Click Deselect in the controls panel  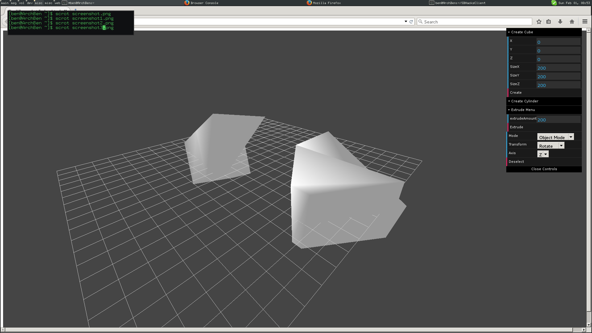tap(516, 162)
